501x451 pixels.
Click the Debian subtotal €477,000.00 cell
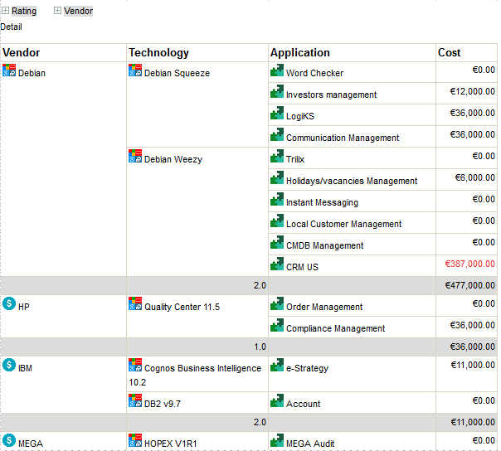click(469, 285)
